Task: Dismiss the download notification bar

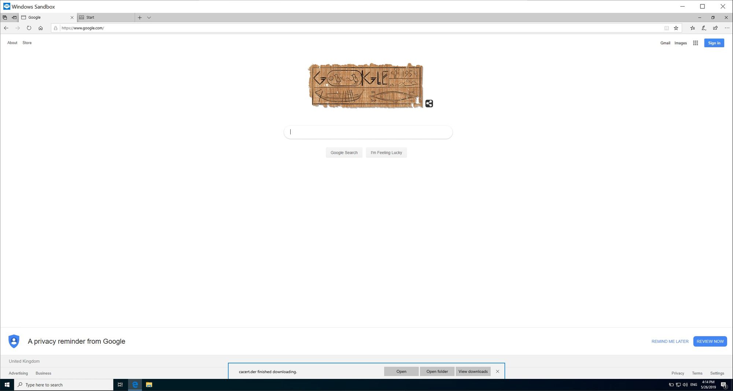Action: [x=497, y=371]
